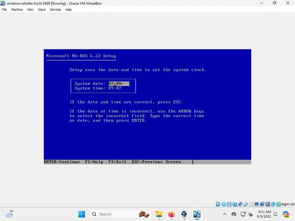Screen dimensions: 295x221
Task: Open the Devices menu
Action: [56, 9]
